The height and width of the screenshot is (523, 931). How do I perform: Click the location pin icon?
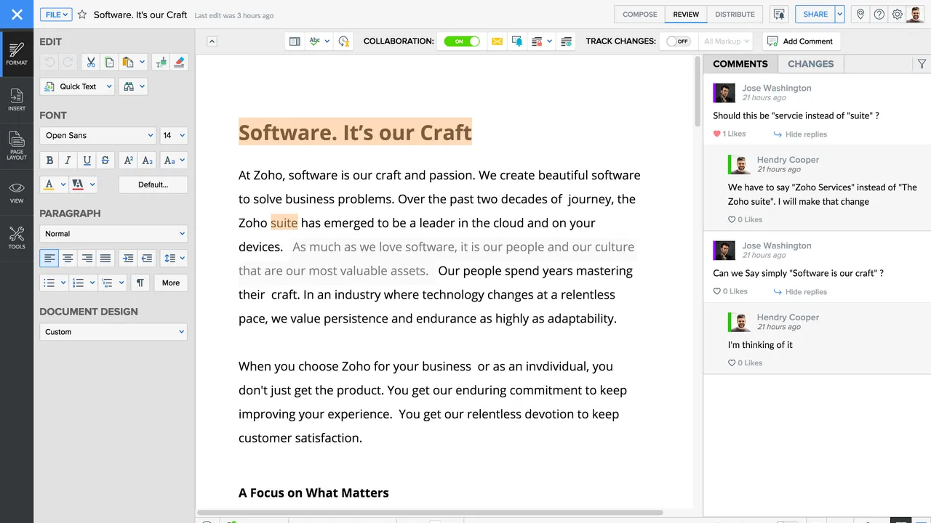tap(860, 15)
